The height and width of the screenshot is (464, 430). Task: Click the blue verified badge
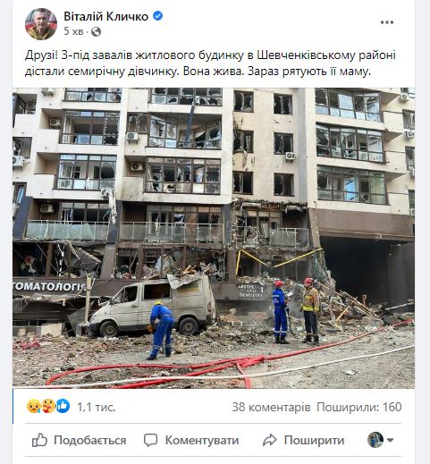[158, 16]
